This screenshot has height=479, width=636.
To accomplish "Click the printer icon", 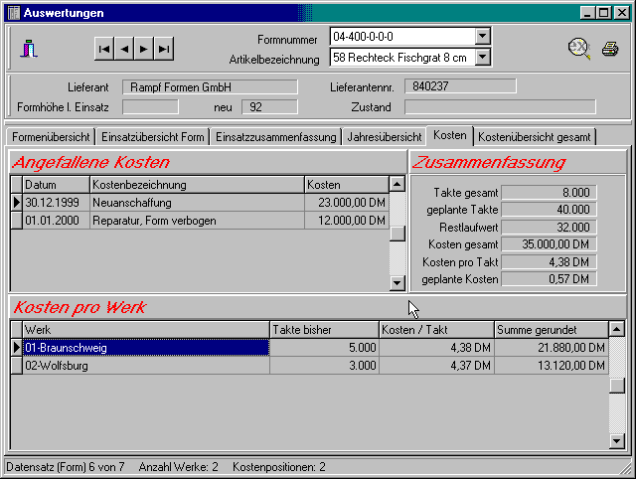I will point(610,49).
